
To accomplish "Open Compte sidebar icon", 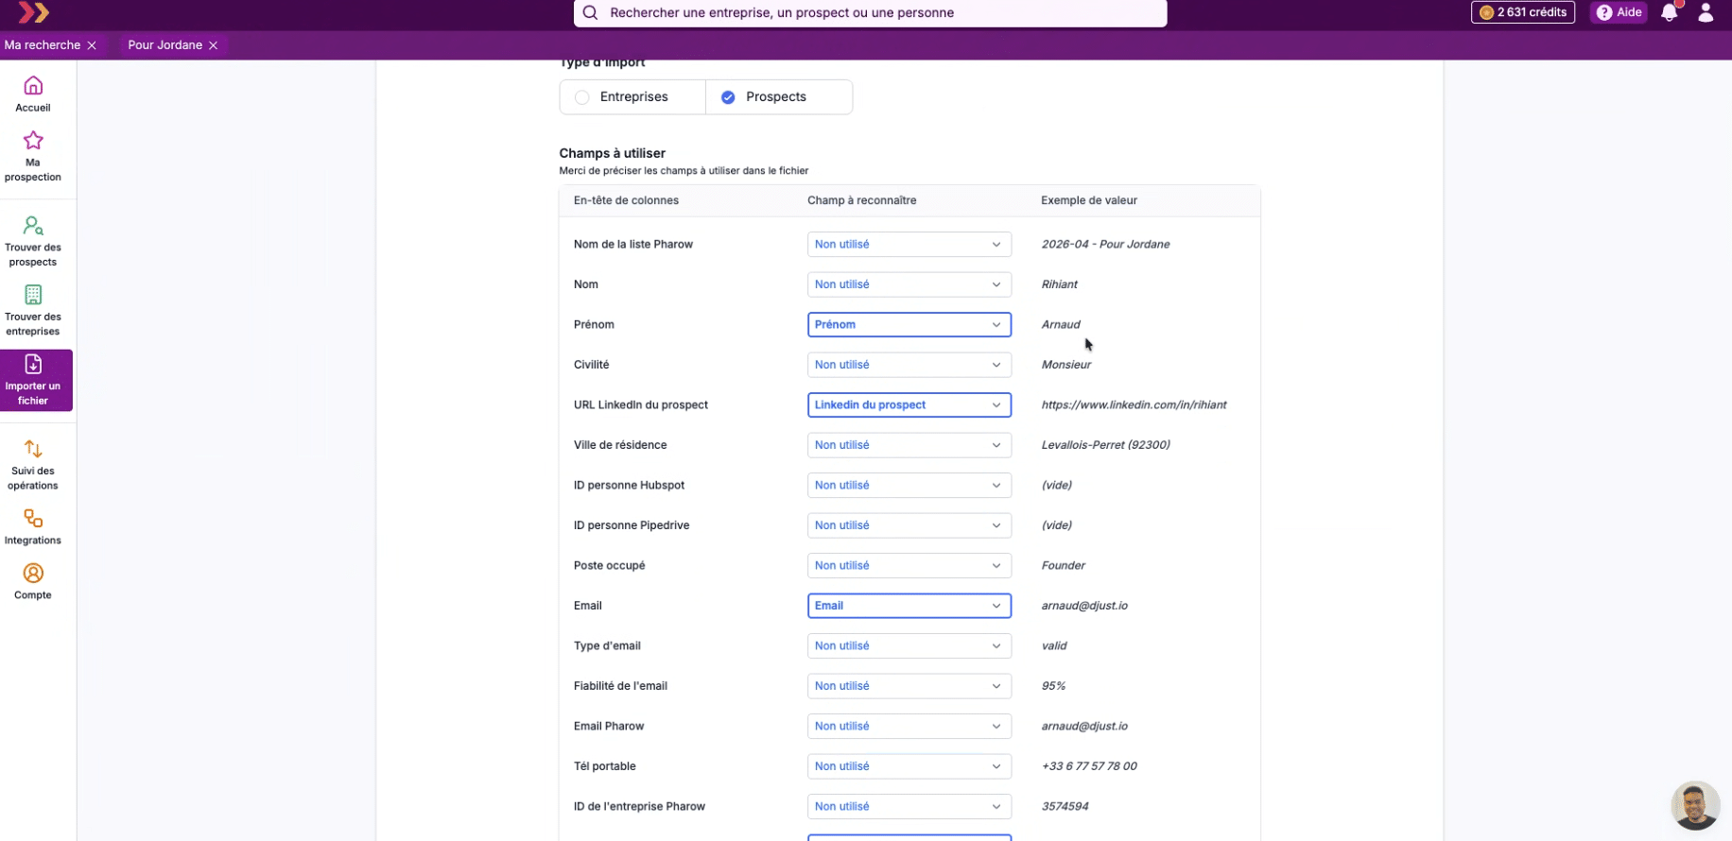I will coord(33,574).
